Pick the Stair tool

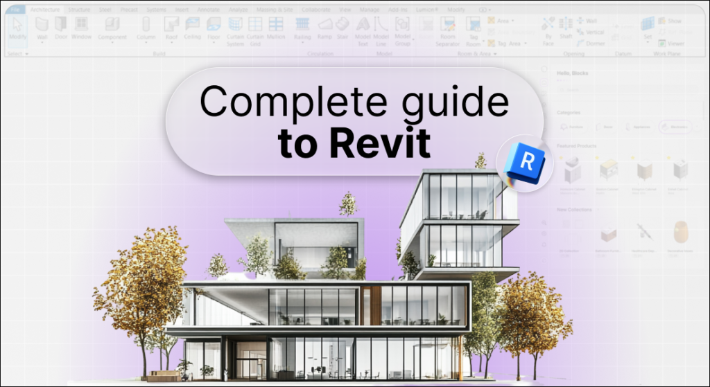(343, 28)
